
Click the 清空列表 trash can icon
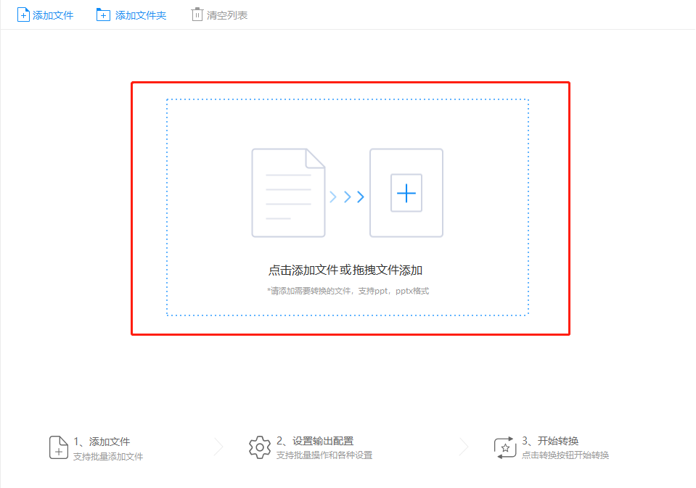coord(197,15)
